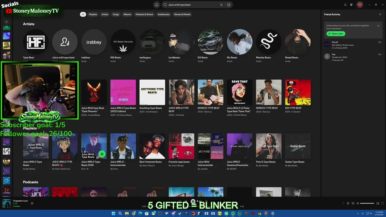
Task: Open the user profile avatar menu
Action: coord(359,5)
